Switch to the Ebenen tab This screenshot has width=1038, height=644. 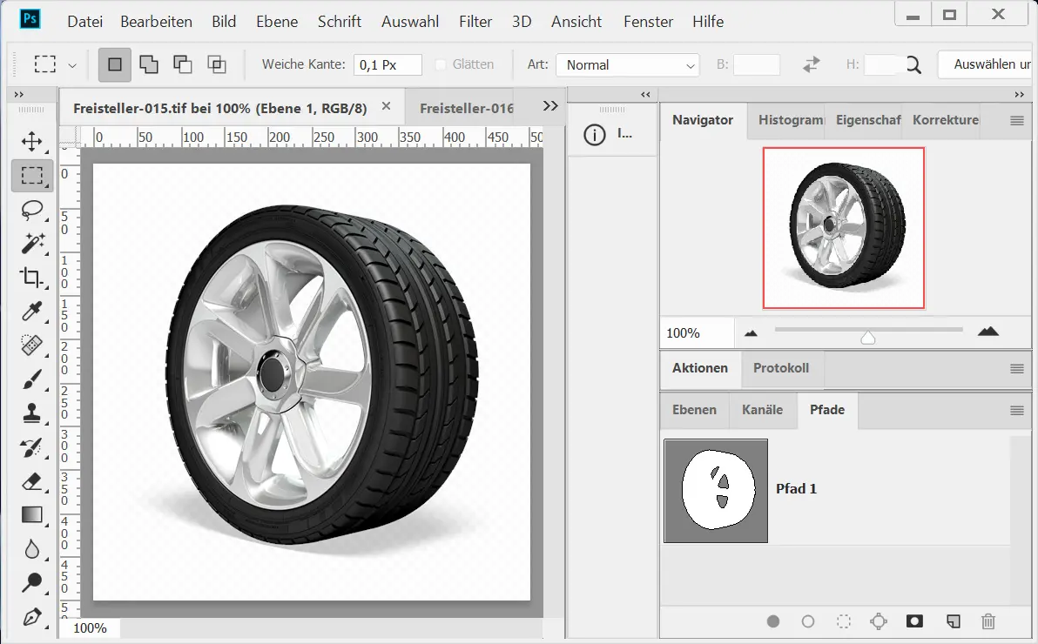[x=694, y=410]
